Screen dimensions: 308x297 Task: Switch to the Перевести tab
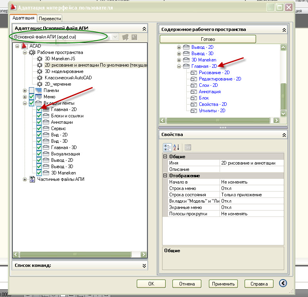[50, 19]
